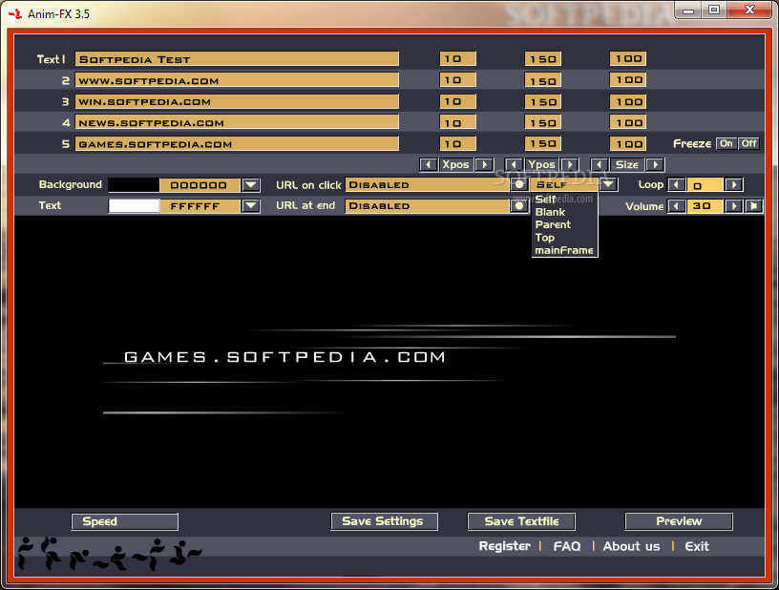779x590 pixels.
Task: Click the URL on click Disabled field
Action: point(428,185)
